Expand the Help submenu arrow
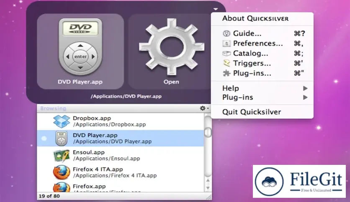The height and width of the screenshot is (202, 350). click(305, 88)
